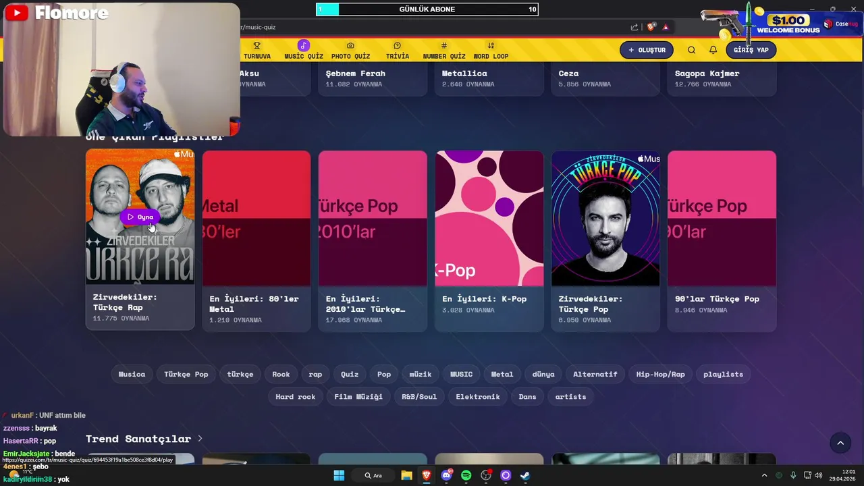Select the Film Müziği tag chip

coord(358,396)
